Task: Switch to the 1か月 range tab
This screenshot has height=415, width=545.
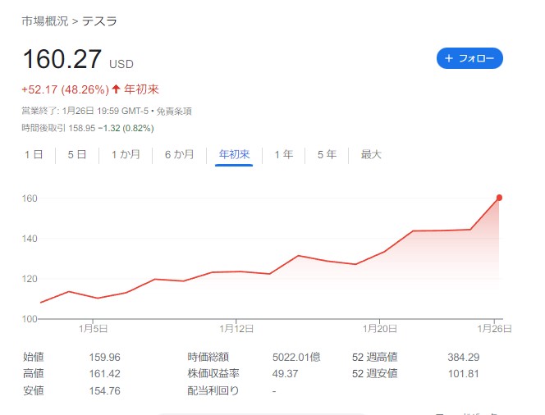Action: click(x=126, y=154)
